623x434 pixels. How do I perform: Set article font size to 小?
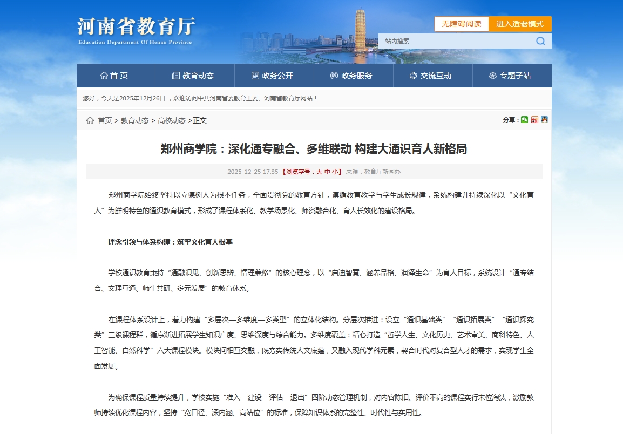pyautogui.click(x=335, y=172)
